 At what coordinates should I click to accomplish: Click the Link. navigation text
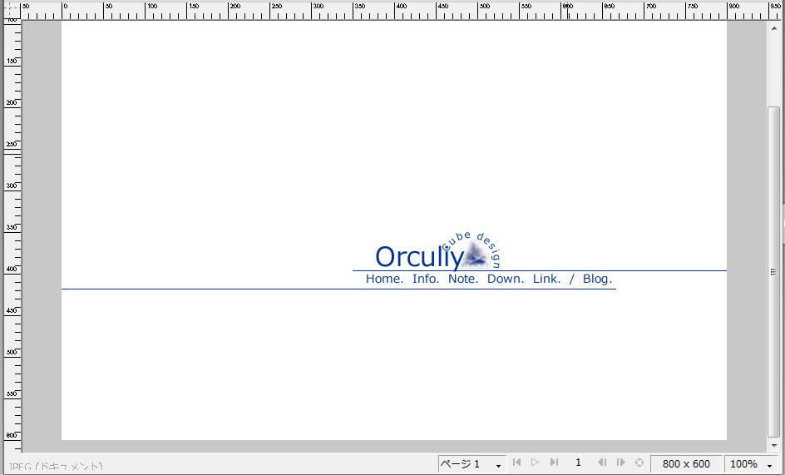(x=546, y=279)
